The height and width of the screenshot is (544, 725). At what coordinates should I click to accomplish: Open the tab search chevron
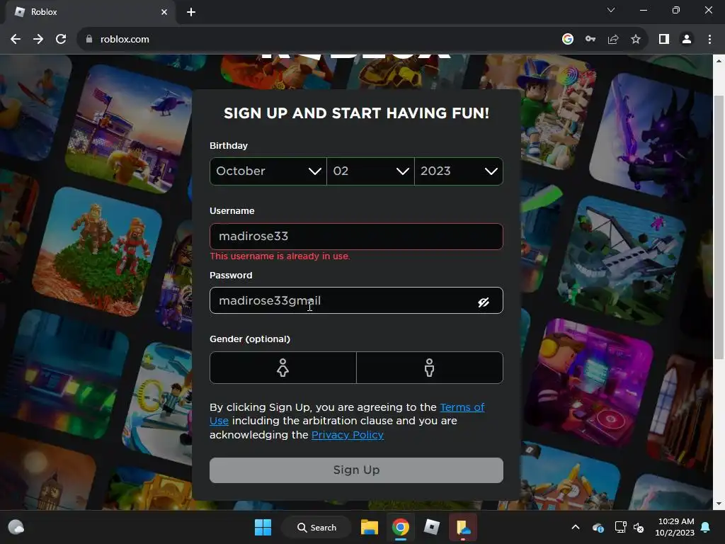click(611, 10)
